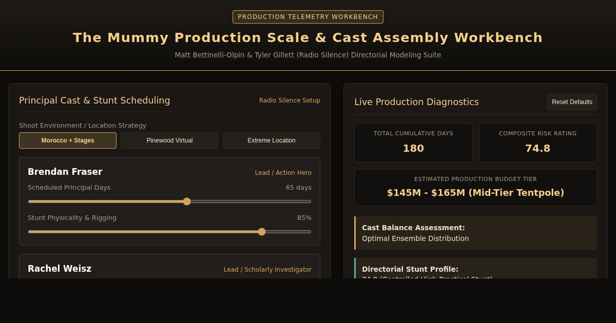Click the Live Production Diagnostics heading

pos(416,102)
